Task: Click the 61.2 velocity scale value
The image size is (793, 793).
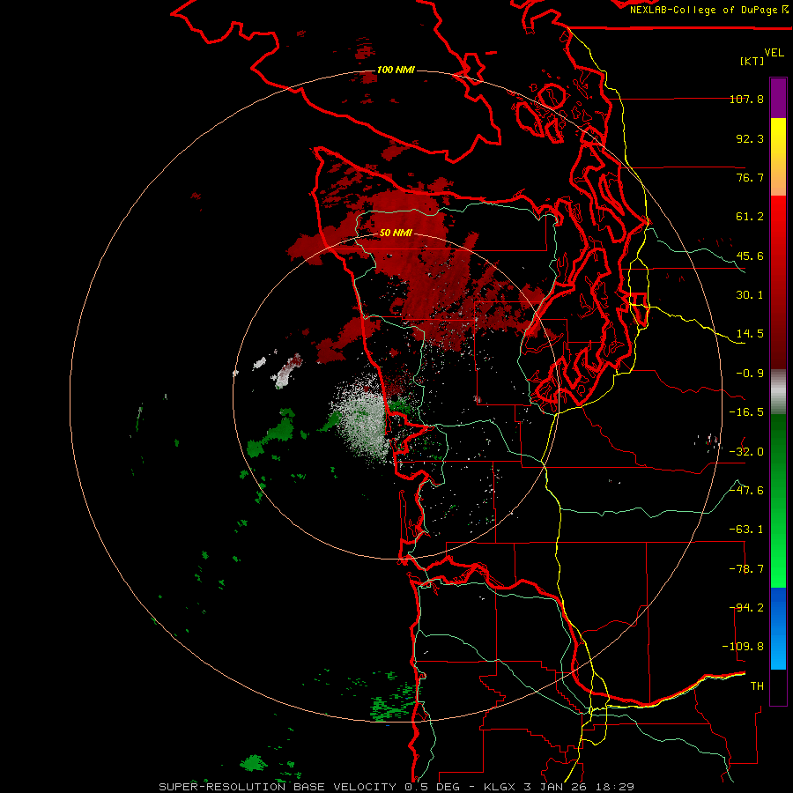Action: click(750, 217)
